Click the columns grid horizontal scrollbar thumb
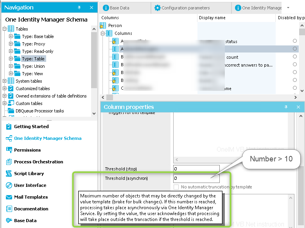The image size is (305, 228). [109, 97]
